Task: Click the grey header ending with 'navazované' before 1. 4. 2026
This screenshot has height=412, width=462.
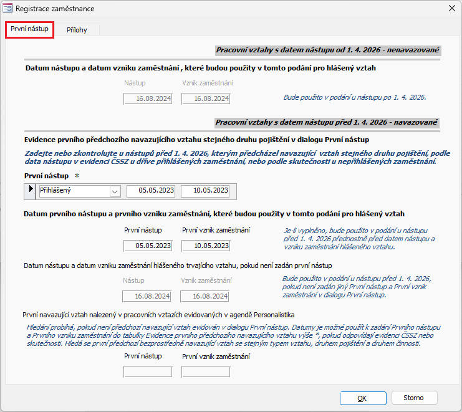Action: click(x=327, y=122)
